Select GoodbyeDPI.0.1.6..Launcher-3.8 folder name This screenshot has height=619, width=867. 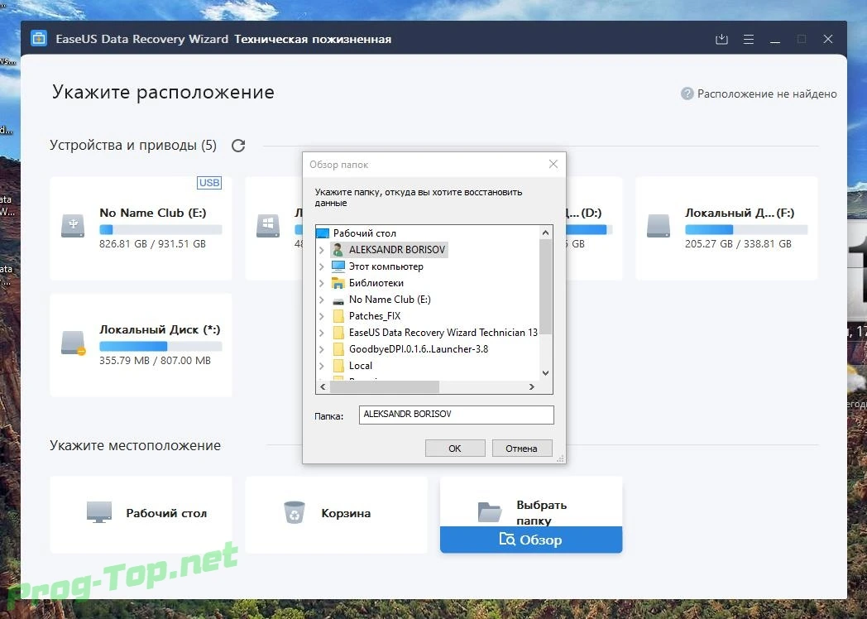[x=419, y=349]
